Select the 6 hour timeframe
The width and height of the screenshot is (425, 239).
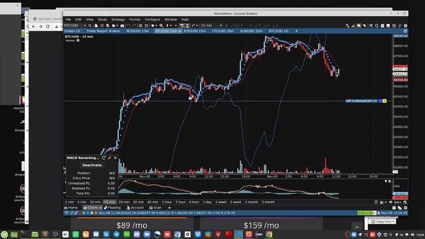click(x=194, y=202)
